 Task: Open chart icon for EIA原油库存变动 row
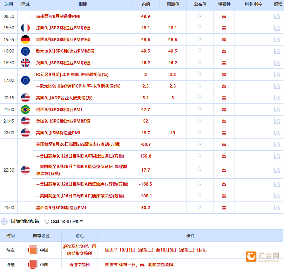(x=277, y=145)
